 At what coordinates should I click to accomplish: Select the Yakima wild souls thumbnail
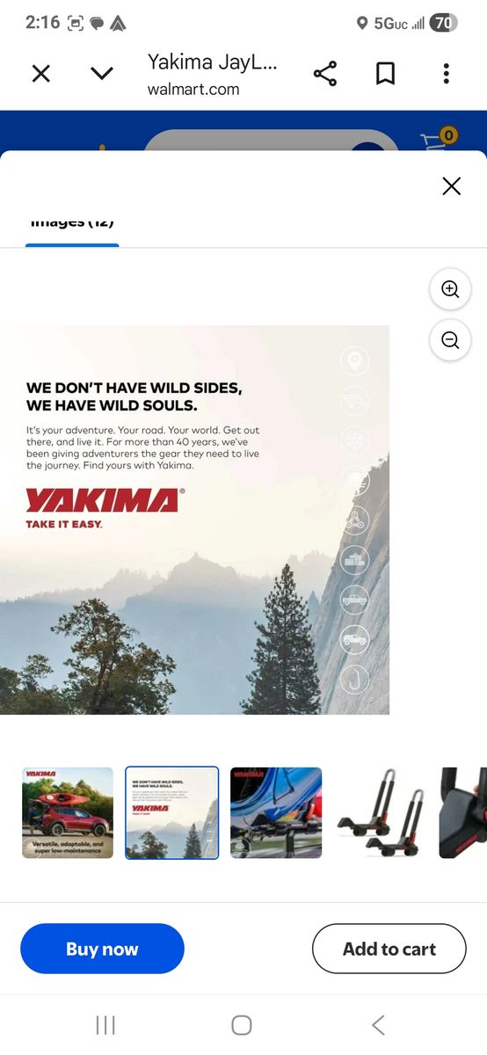click(172, 813)
